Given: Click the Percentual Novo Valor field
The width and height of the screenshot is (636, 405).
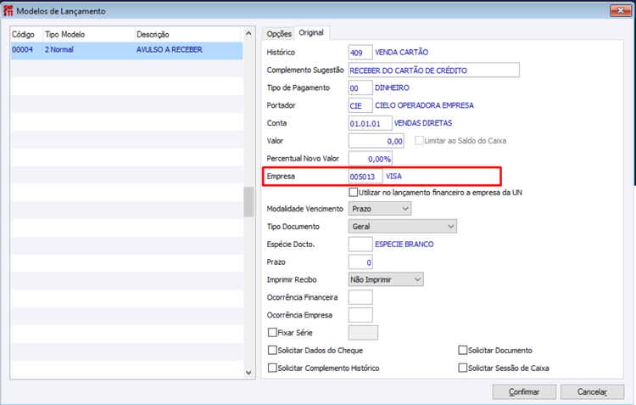Looking at the screenshot, I should point(370,159).
